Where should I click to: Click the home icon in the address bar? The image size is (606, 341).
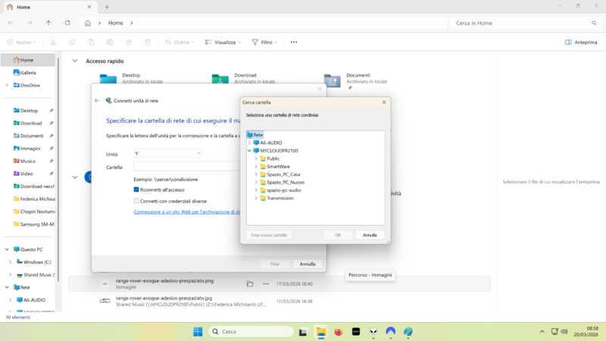pos(88,23)
